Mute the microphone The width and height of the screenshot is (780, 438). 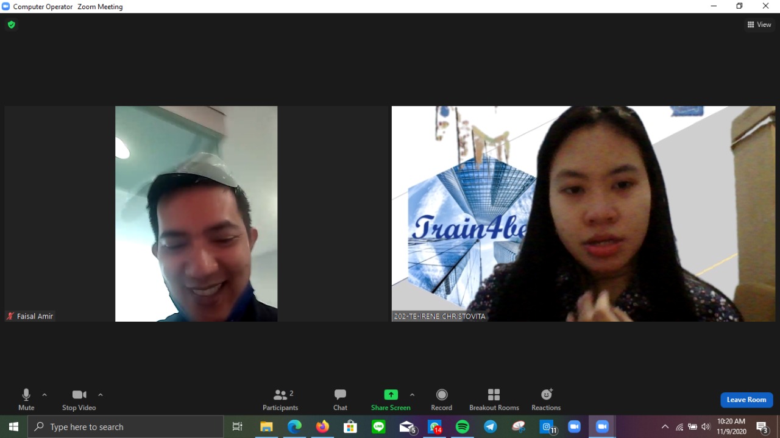[26, 400]
